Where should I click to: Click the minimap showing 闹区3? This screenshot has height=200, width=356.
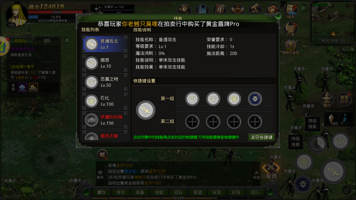tap(333, 23)
